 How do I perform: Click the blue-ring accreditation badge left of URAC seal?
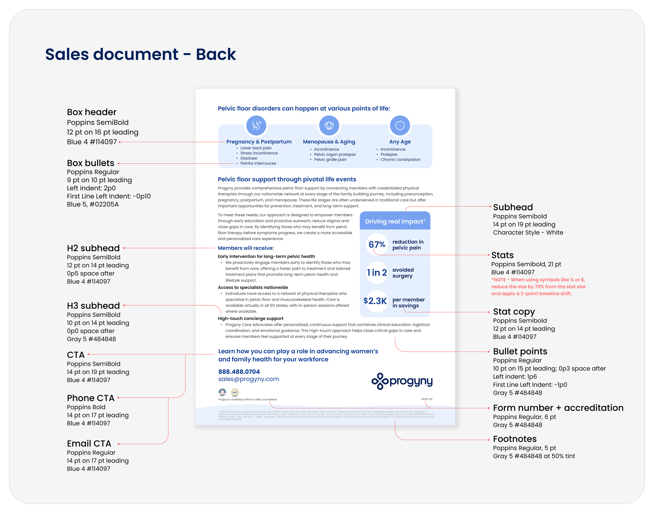[x=222, y=392]
